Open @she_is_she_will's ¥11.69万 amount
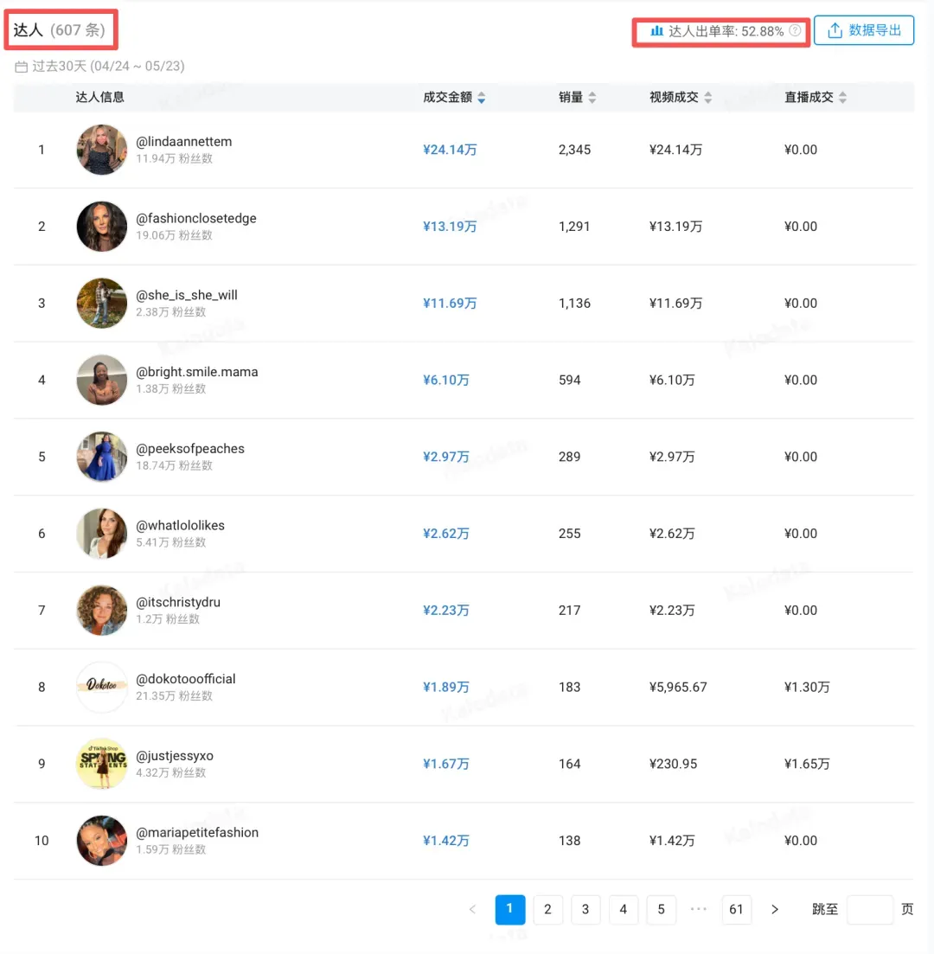 [x=450, y=303]
